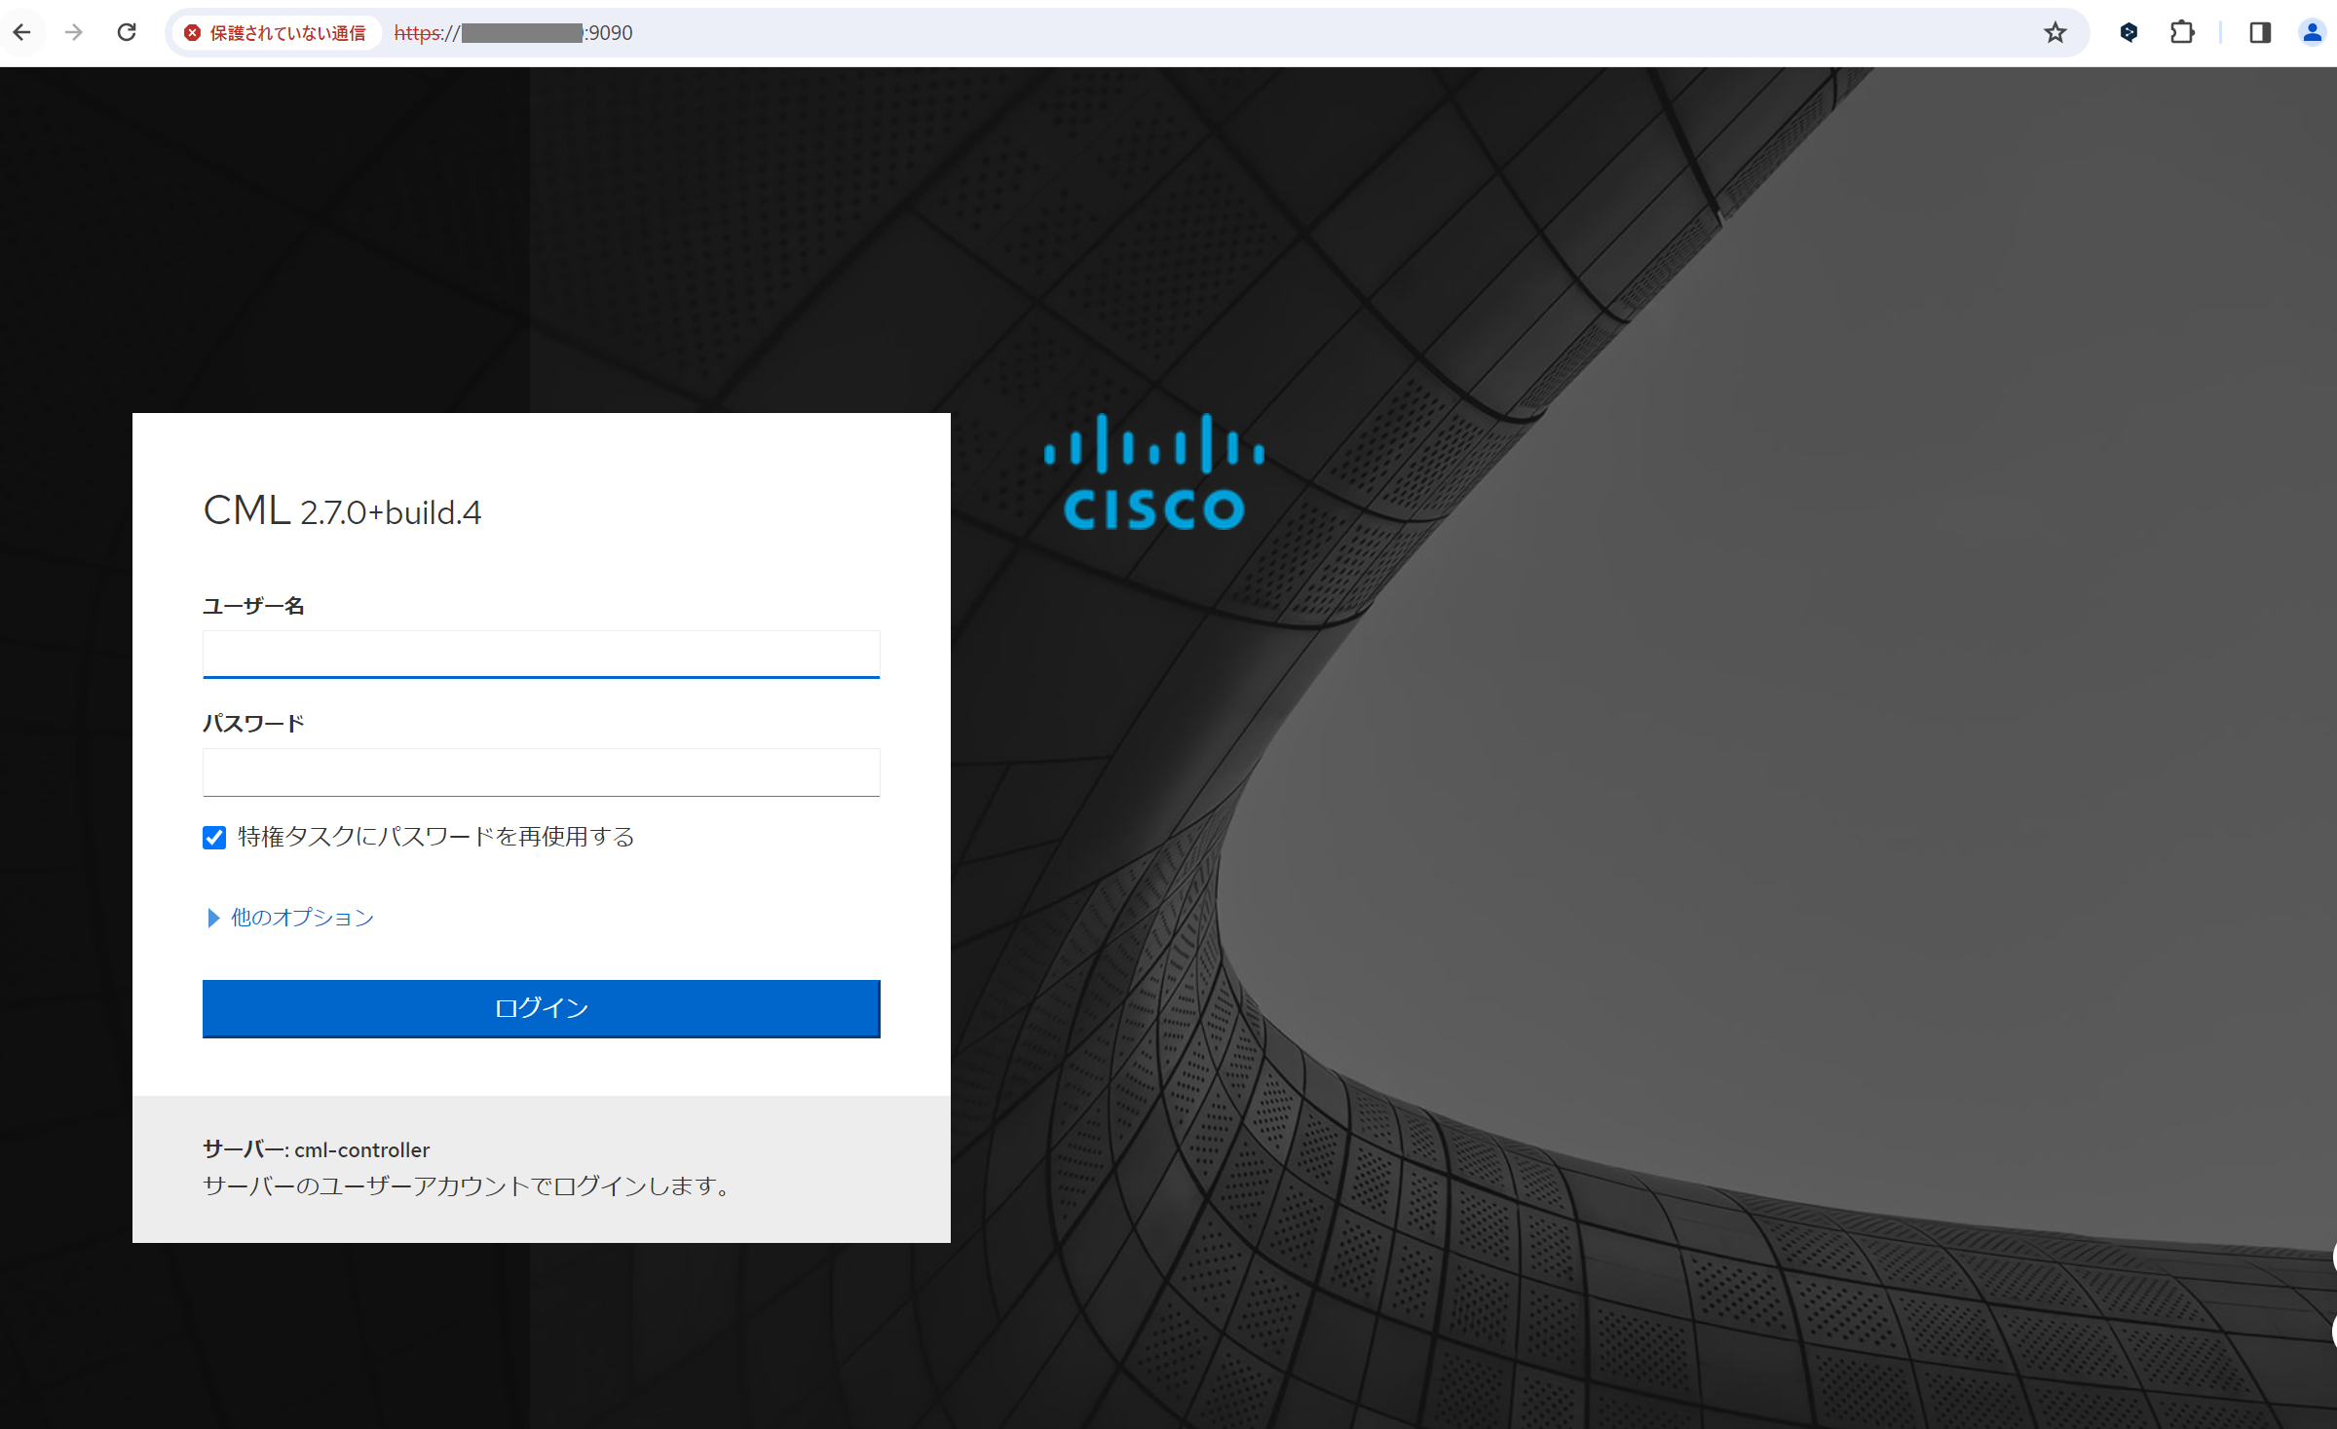Focus the パスワード input field
The height and width of the screenshot is (1429, 2337).
click(541, 771)
